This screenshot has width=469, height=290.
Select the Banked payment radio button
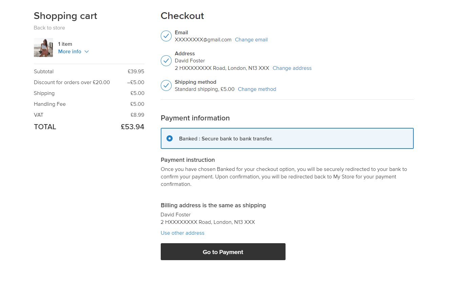pos(170,138)
